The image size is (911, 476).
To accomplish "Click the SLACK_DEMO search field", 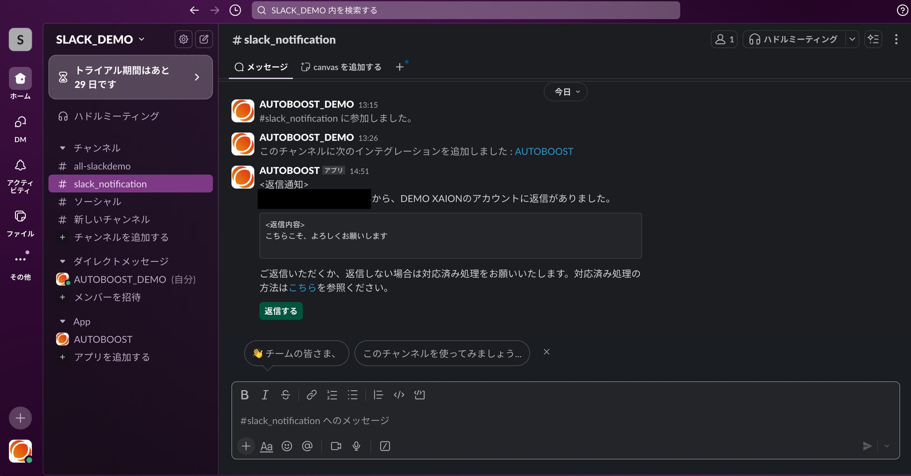I will (x=466, y=10).
